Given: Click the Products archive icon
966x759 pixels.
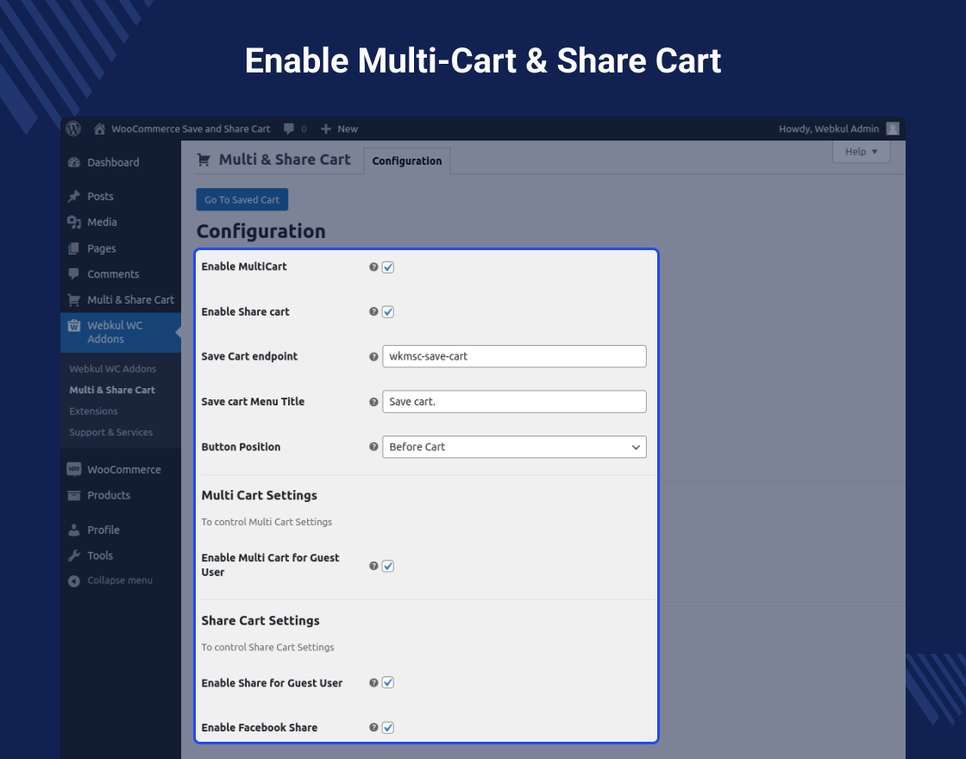Looking at the screenshot, I should pyautogui.click(x=74, y=495).
